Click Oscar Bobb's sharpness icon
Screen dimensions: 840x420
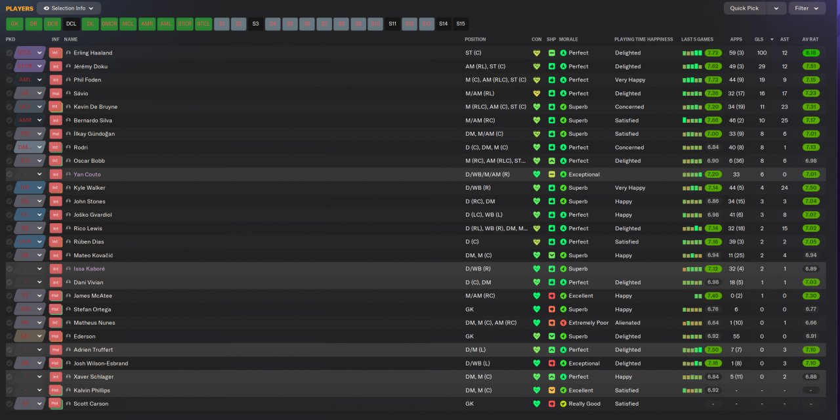tap(552, 161)
